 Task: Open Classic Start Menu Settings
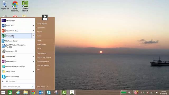click(18, 66)
